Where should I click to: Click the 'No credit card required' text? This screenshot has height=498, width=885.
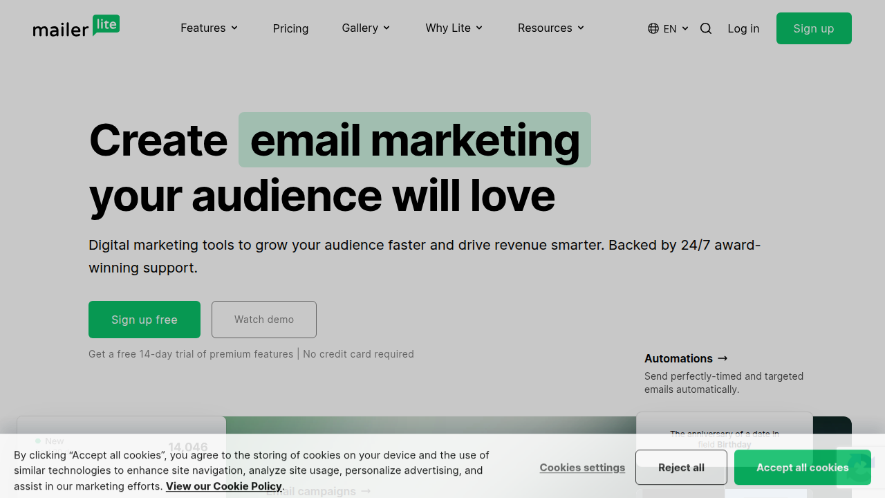(358, 354)
